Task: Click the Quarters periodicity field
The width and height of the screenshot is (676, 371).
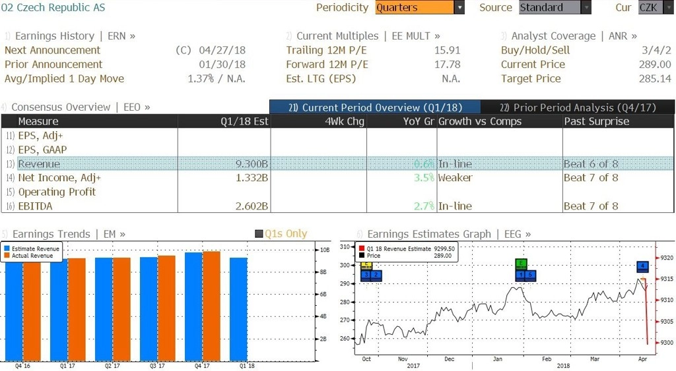Action: tap(415, 7)
